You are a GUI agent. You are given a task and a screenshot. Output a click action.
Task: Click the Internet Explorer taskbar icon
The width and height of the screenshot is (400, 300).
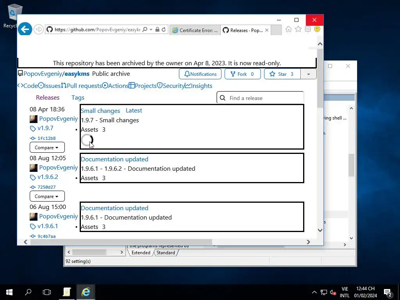click(x=86, y=292)
